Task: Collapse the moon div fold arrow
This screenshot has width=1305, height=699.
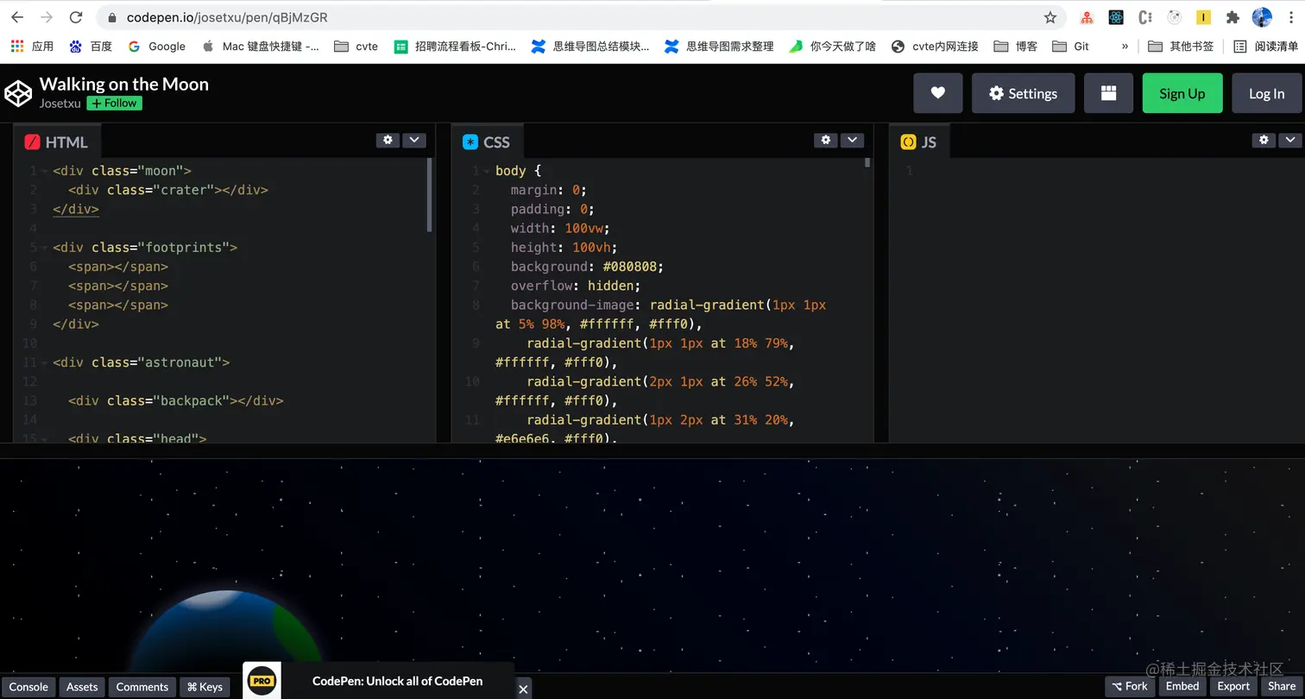Action: (x=44, y=171)
